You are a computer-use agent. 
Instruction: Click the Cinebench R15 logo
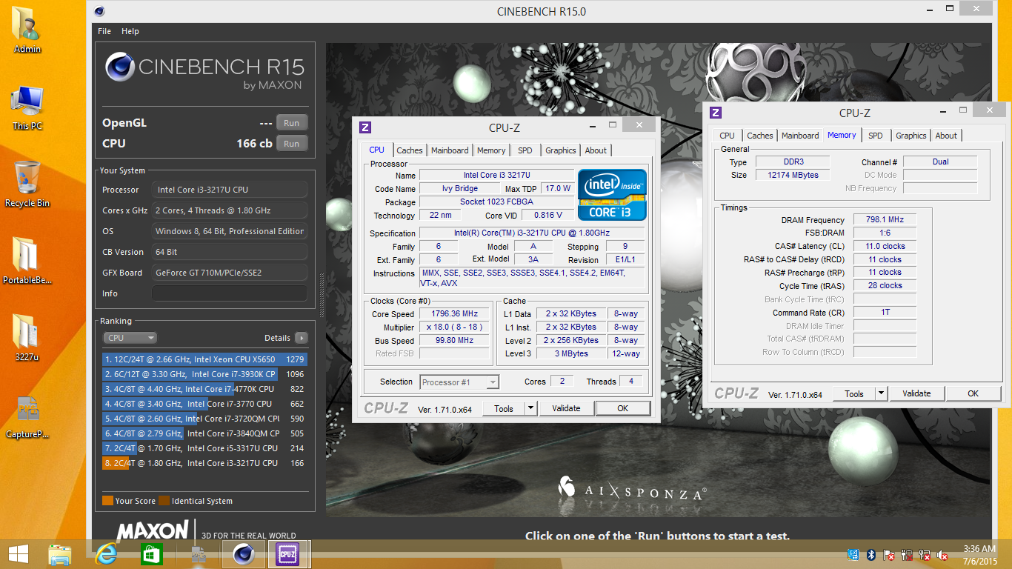204,71
